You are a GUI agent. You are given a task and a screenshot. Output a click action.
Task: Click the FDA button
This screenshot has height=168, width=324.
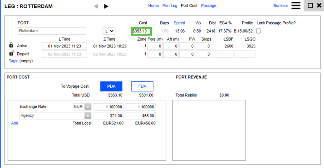pyautogui.click(x=142, y=86)
